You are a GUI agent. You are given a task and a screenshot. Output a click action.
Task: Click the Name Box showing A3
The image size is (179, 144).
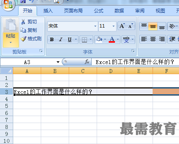(x=28, y=62)
